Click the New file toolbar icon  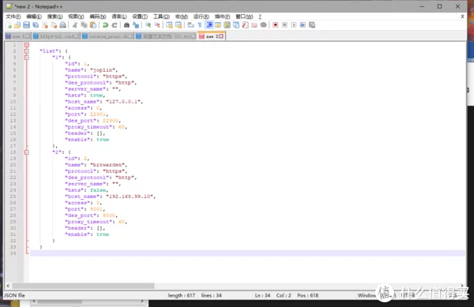tap(9, 25)
